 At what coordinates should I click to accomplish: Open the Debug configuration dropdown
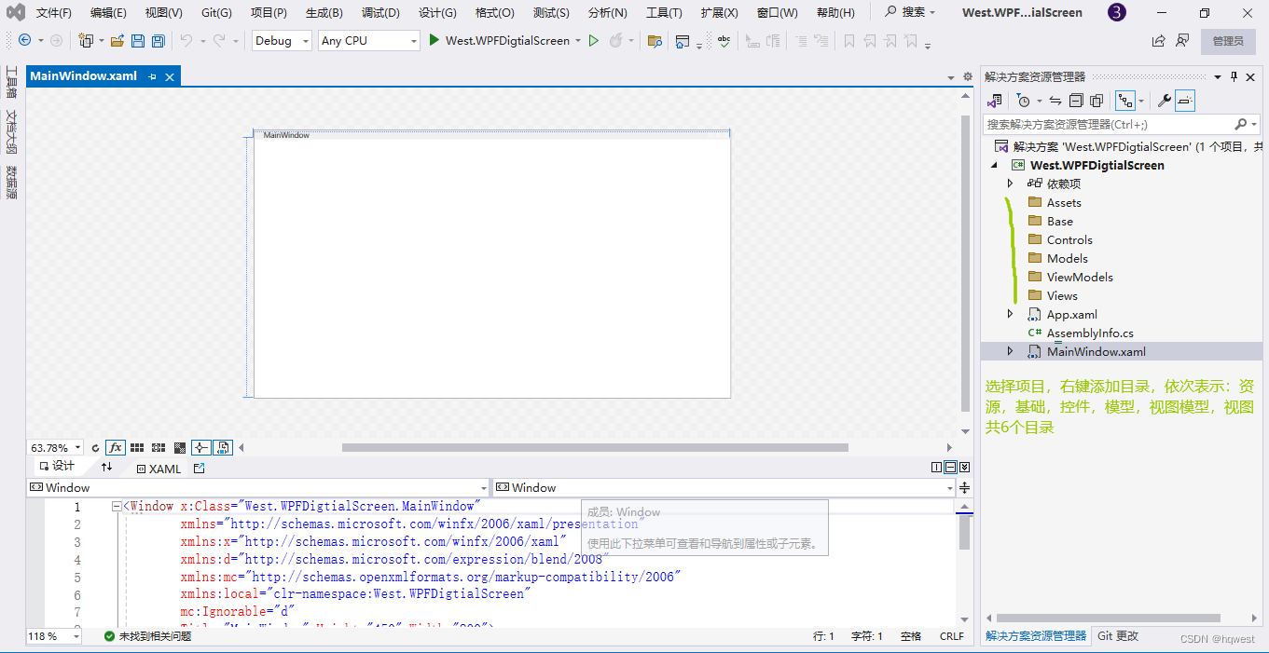tap(283, 41)
